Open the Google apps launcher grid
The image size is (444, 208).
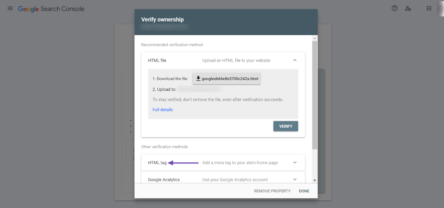pos(429,8)
